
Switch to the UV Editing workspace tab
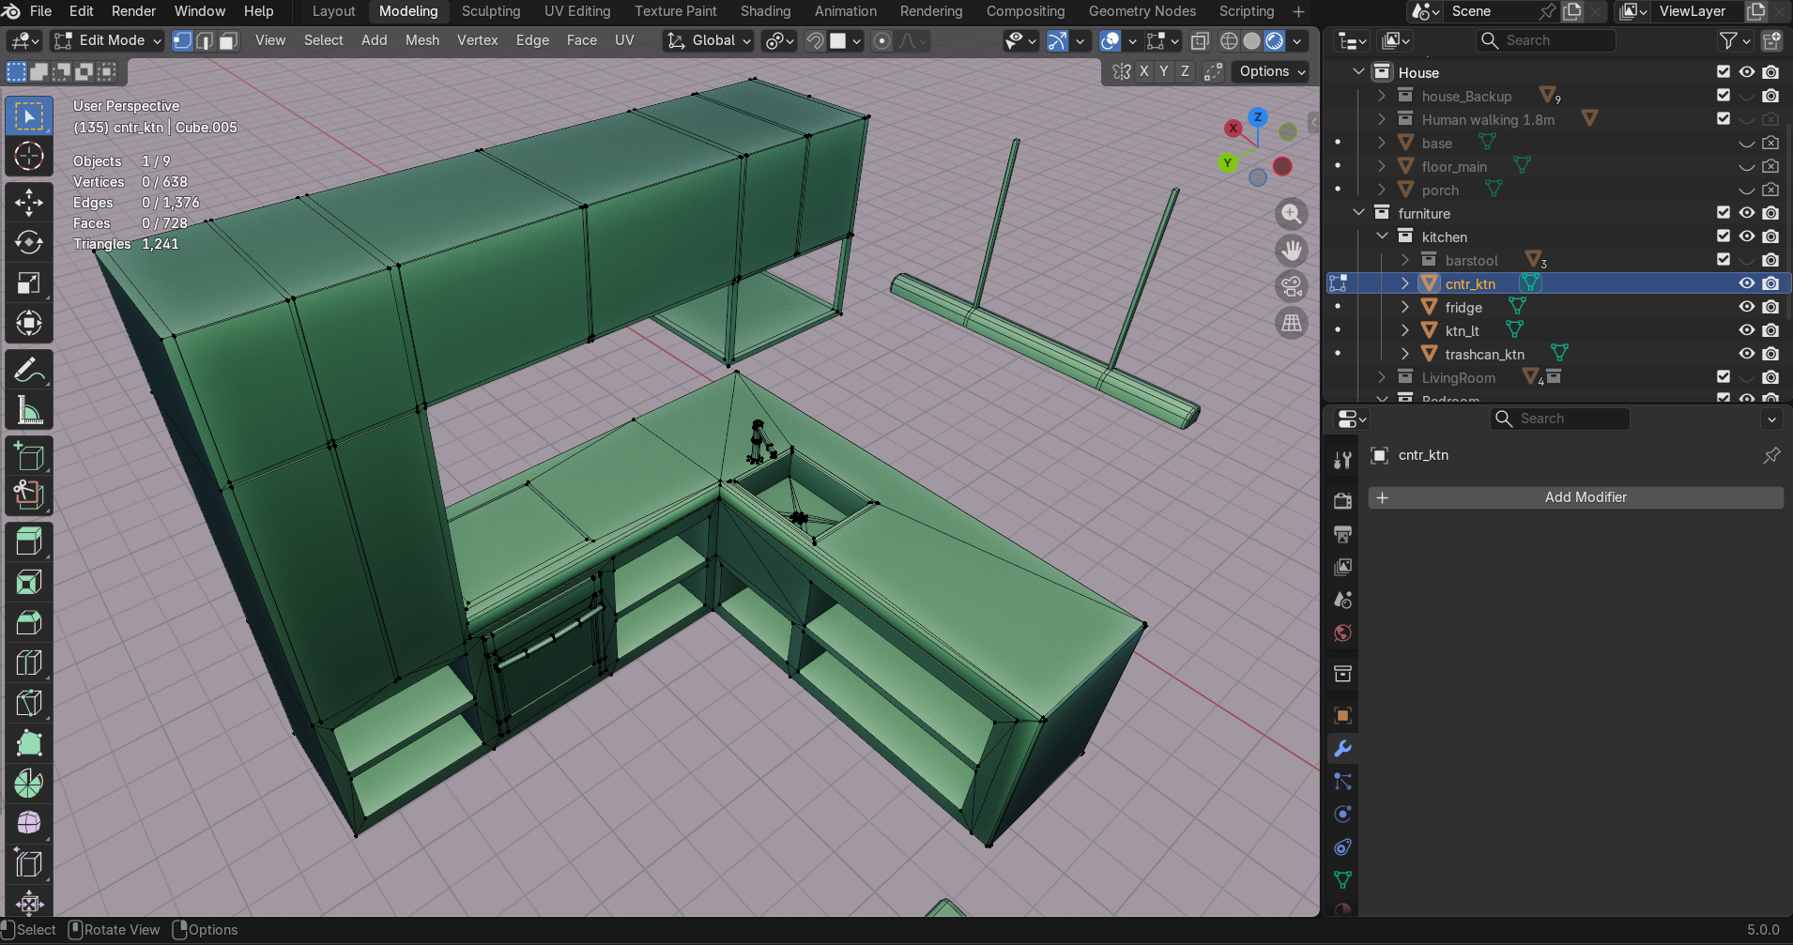[x=577, y=11]
